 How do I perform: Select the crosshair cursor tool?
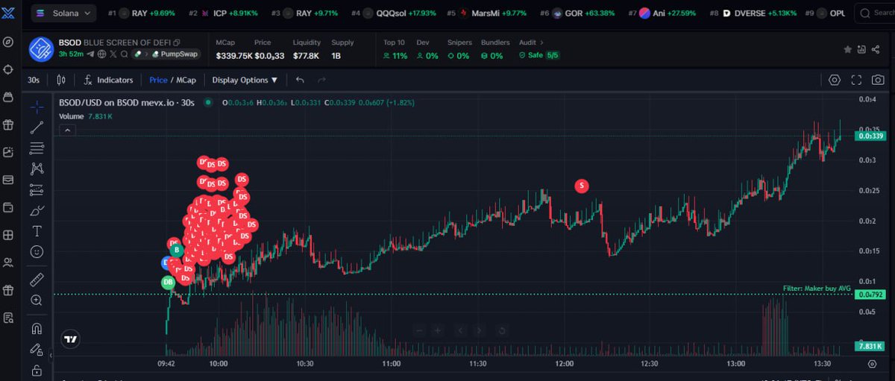point(37,107)
